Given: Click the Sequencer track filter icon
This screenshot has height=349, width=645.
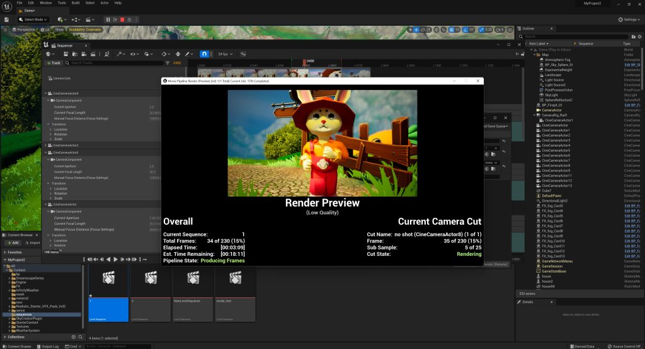Looking at the screenshot, I should [x=168, y=63].
